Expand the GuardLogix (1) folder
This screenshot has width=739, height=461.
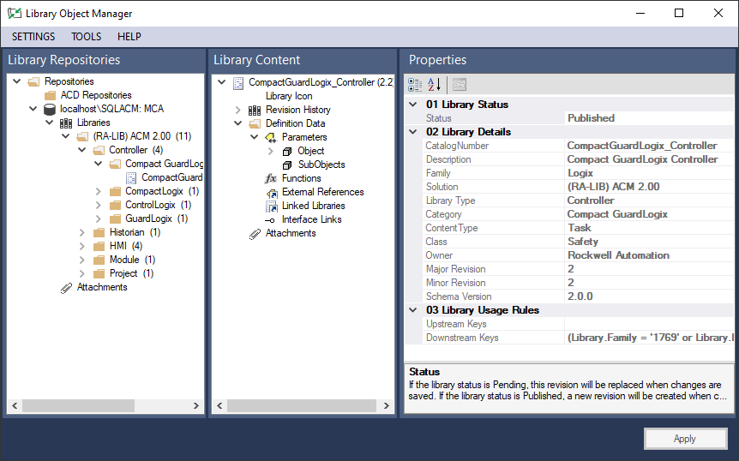coord(98,219)
